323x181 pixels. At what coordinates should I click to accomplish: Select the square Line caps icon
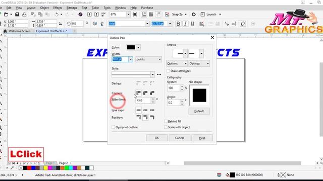[138, 110]
